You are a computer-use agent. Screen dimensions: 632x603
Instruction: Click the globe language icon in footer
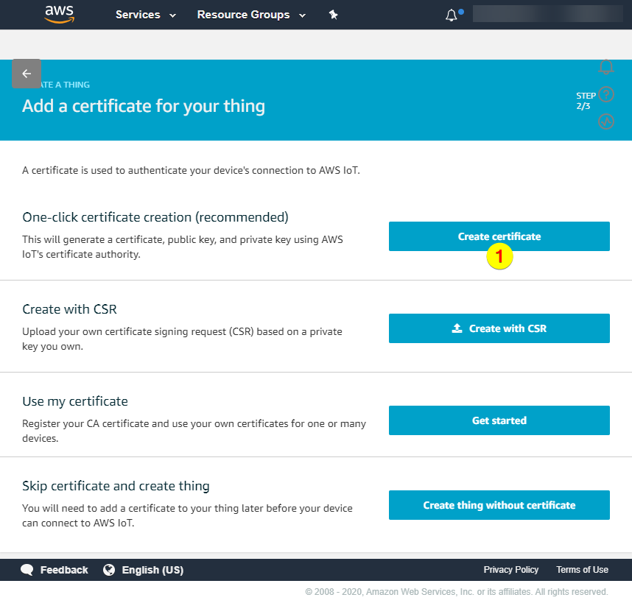click(110, 570)
